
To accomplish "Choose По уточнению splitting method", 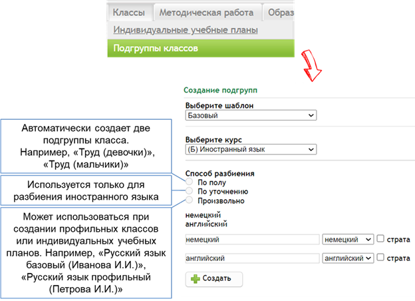I will [190, 191].
